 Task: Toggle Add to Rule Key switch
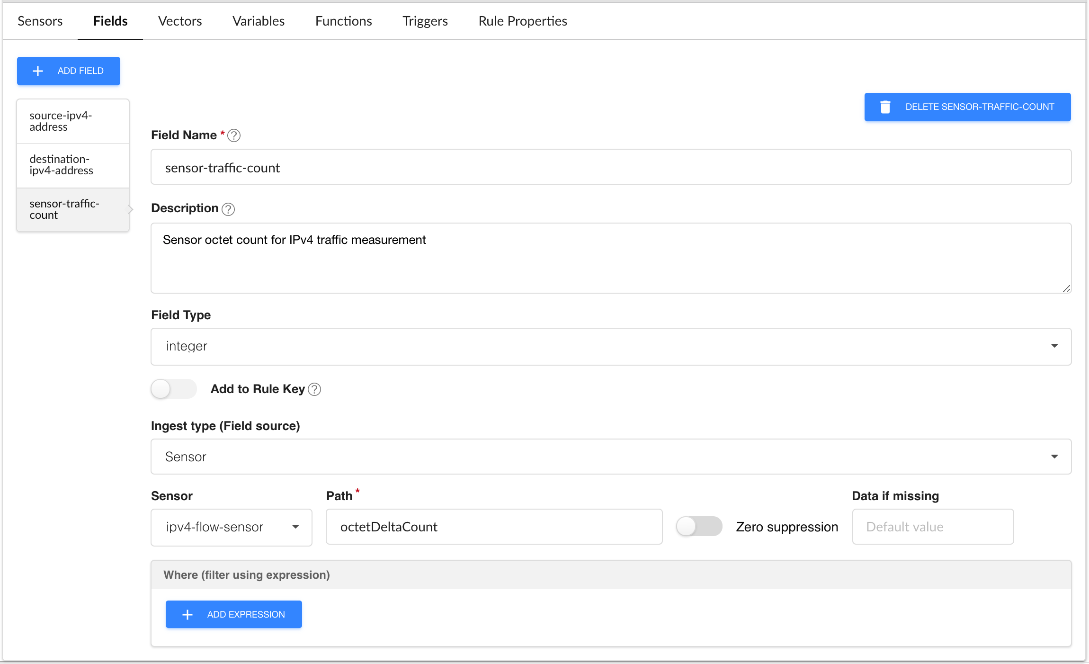coord(173,389)
